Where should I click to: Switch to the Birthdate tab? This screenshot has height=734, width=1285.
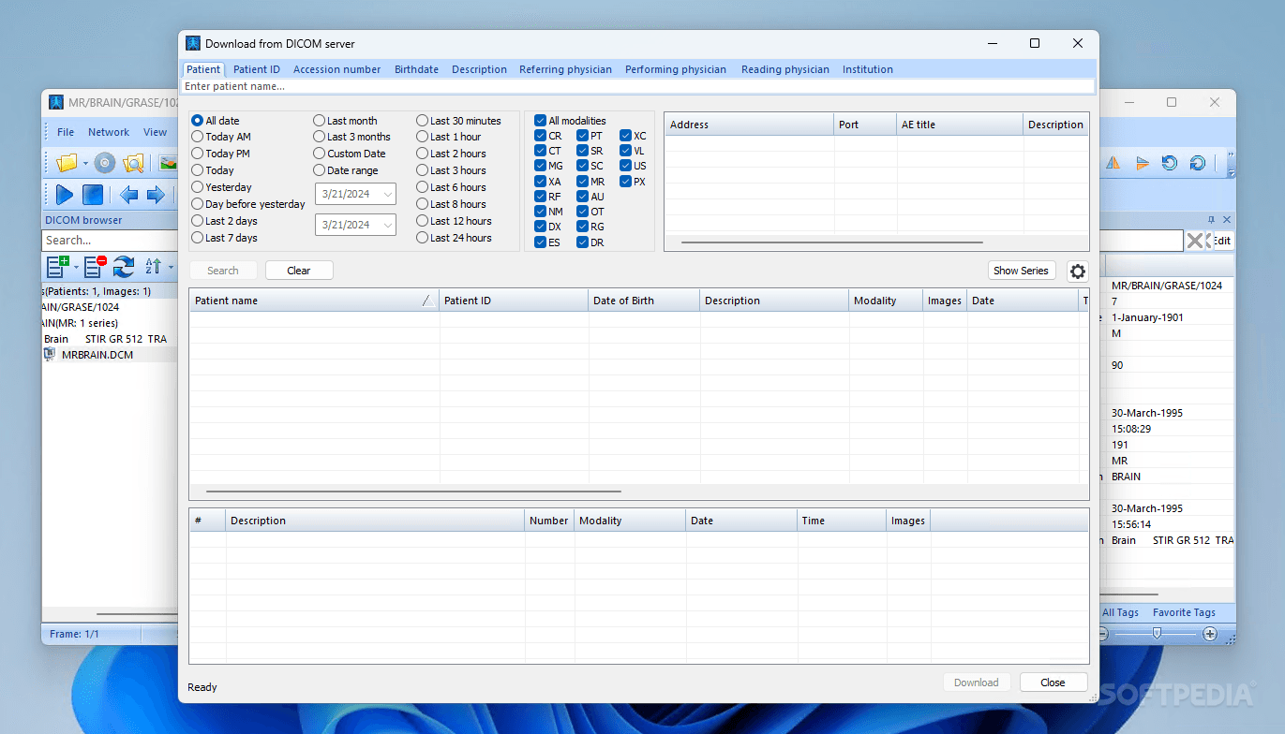pyautogui.click(x=416, y=69)
